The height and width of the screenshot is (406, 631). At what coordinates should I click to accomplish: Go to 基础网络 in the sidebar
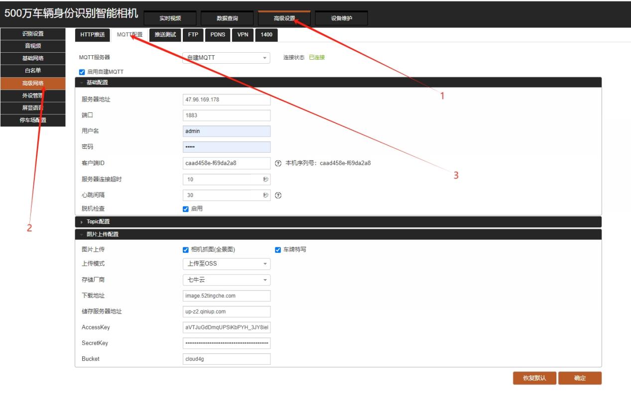click(x=33, y=59)
